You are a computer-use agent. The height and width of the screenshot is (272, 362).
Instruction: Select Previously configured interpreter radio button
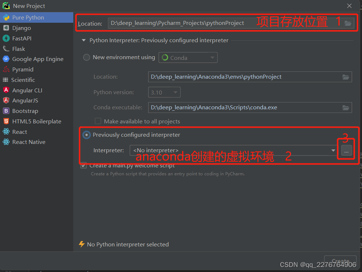pos(87,135)
